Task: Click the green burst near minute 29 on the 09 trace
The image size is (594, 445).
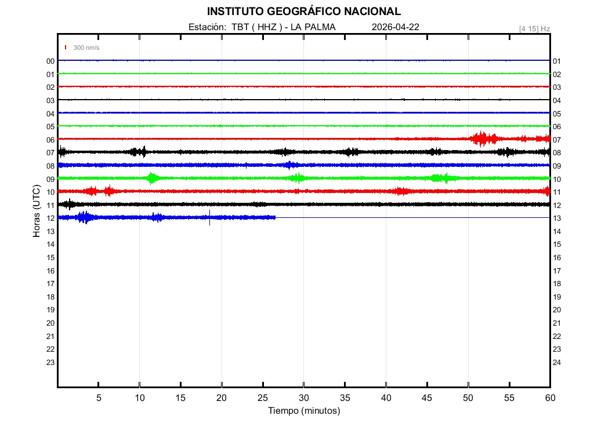Action: pos(298,178)
